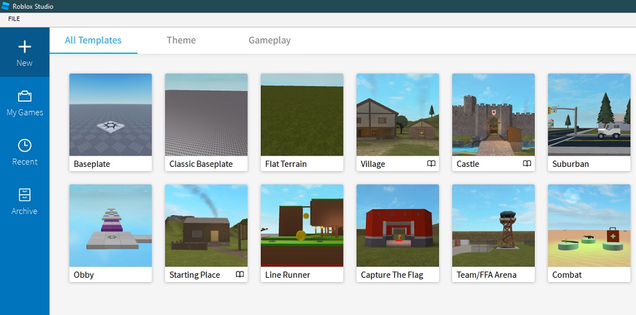Click the 'Team/FFA Arena' card label
This screenshot has width=636, height=315.
click(487, 275)
